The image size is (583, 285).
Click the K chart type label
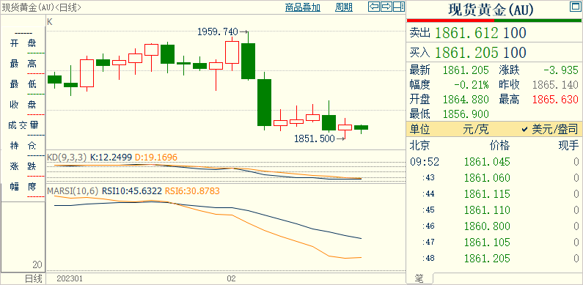[x=50, y=22]
